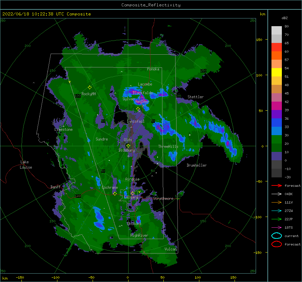Viewport: 302px width, 282px height.
Task: Click the radar-center marker at Olds
Action: [128, 146]
